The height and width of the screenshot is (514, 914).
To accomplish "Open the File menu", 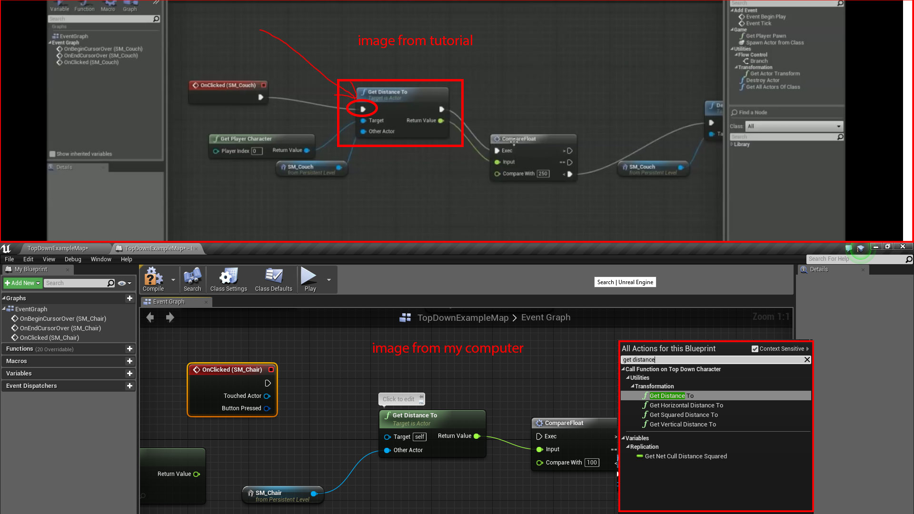I will pyautogui.click(x=9, y=259).
